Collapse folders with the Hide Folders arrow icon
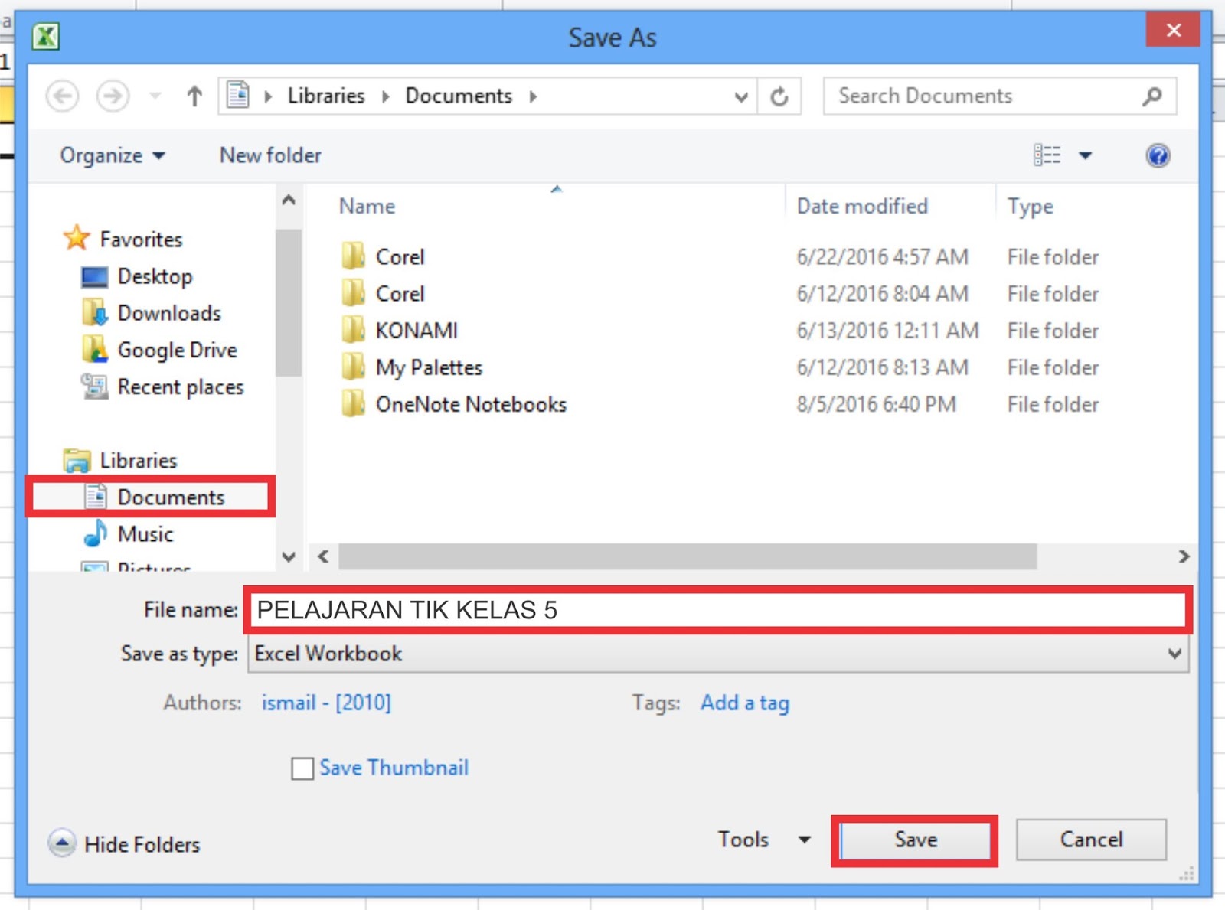The width and height of the screenshot is (1225, 910). coord(61,843)
